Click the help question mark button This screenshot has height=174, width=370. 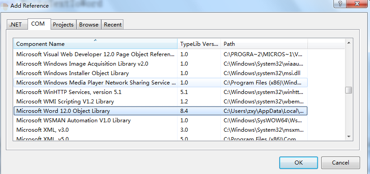coord(341,3)
